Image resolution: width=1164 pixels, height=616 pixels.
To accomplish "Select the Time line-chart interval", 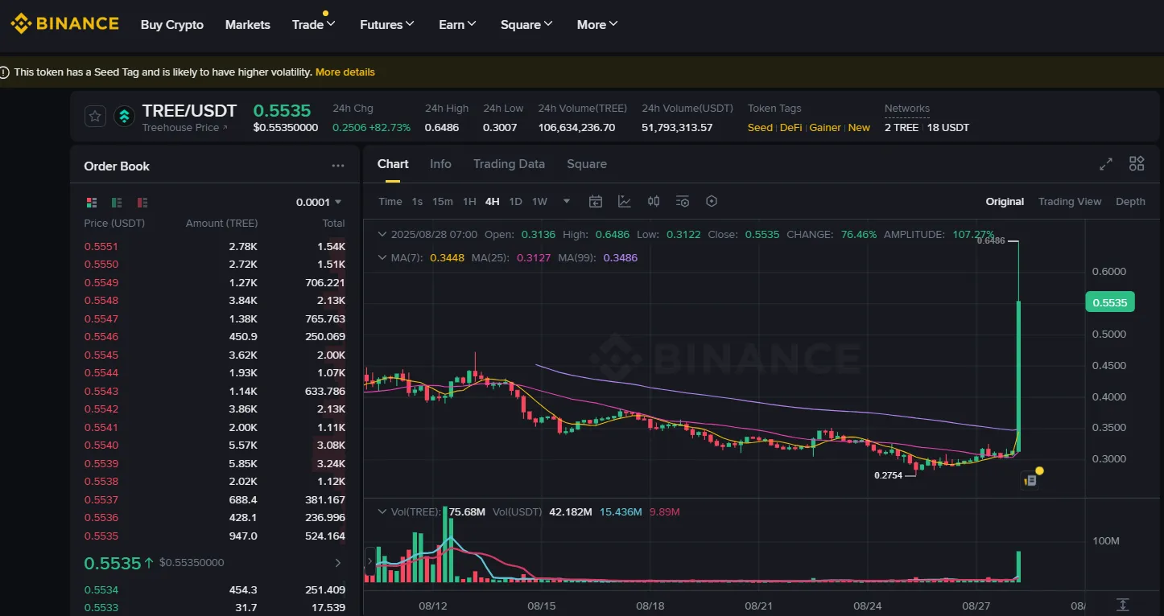I will point(390,202).
